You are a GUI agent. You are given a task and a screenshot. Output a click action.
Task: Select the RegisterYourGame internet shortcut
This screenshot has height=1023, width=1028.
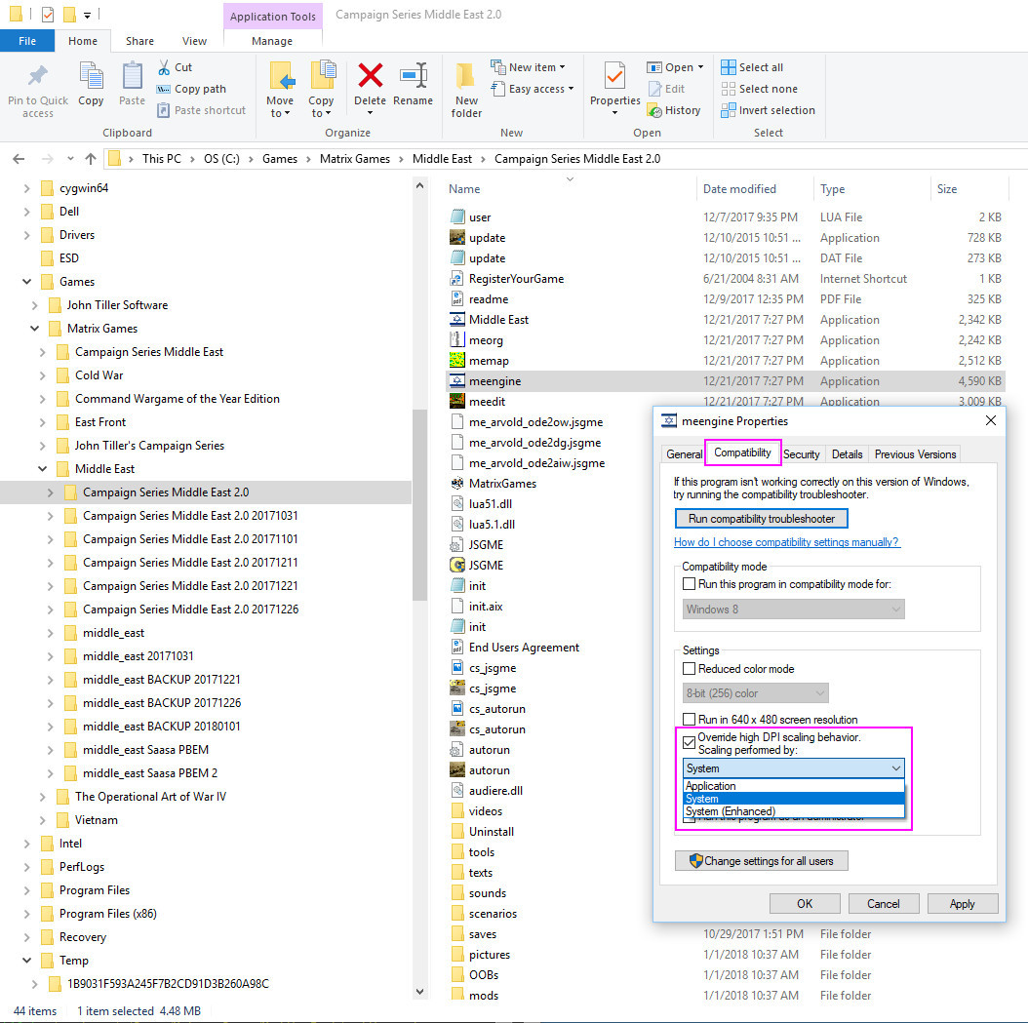point(516,279)
